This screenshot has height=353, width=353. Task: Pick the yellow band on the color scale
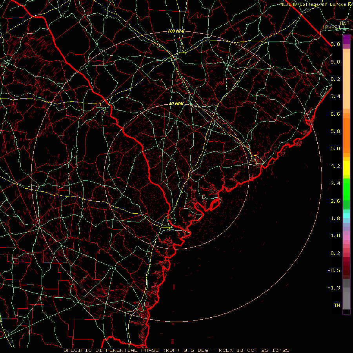click(346, 168)
